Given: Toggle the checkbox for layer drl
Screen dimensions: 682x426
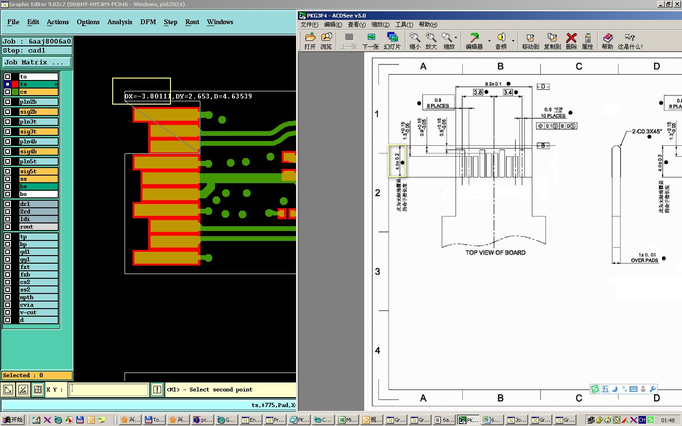Looking at the screenshot, I should (8, 204).
